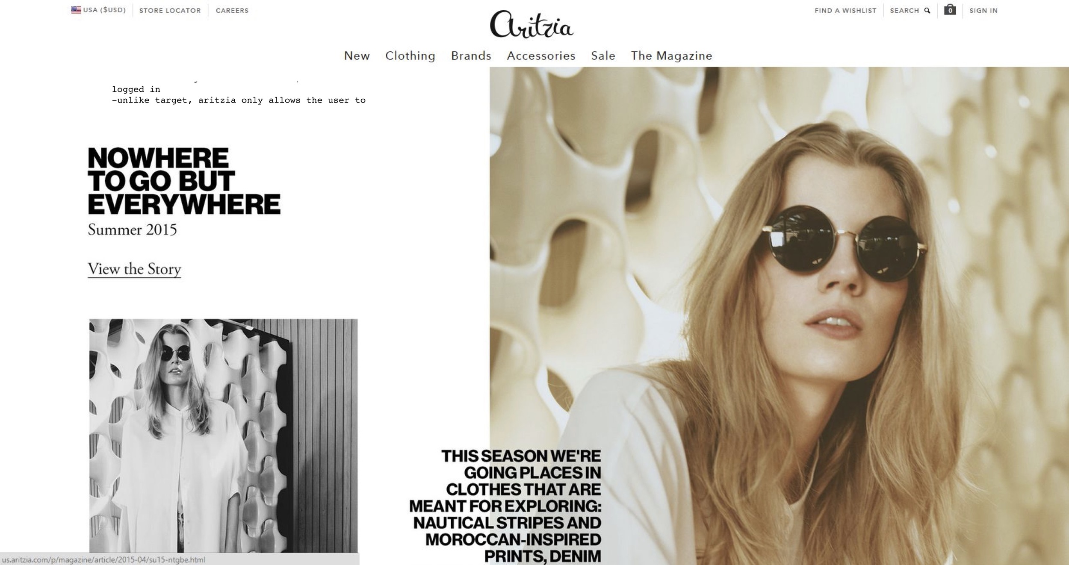Open the New menu
This screenshot has width=1069, height=565.
pos(357,56)
